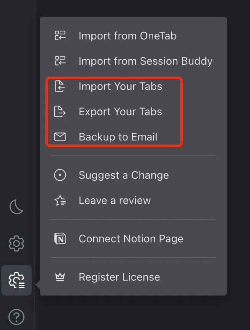The height and width of the screenshot is (330, 250).
Task: Click the crown icon beside Register License
Action: [60, 277]
